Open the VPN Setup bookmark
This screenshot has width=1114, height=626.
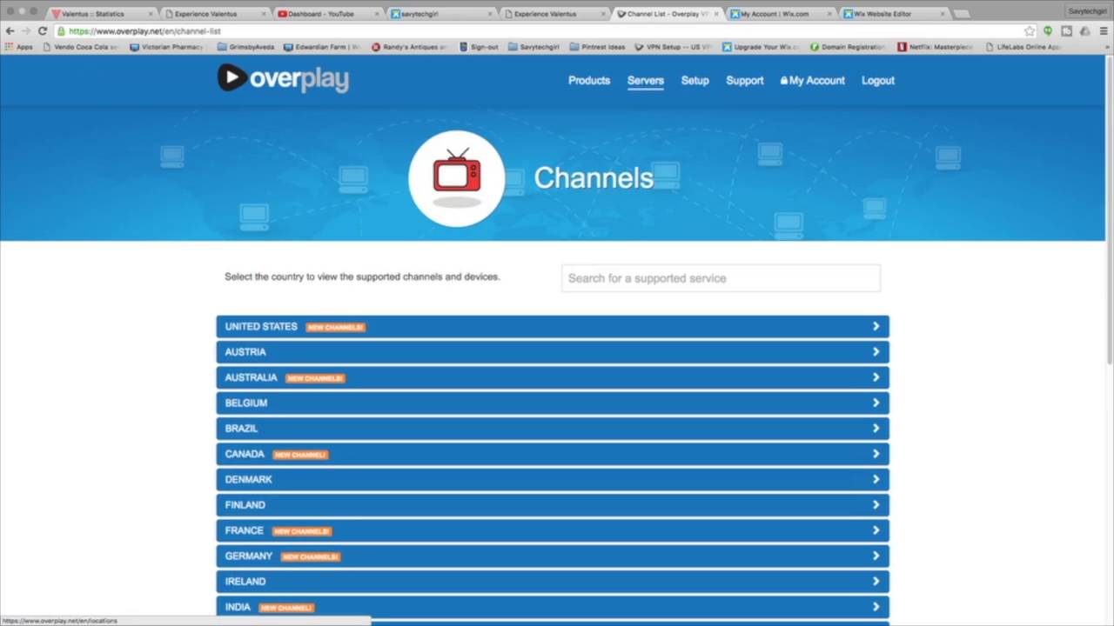(674, 47)
